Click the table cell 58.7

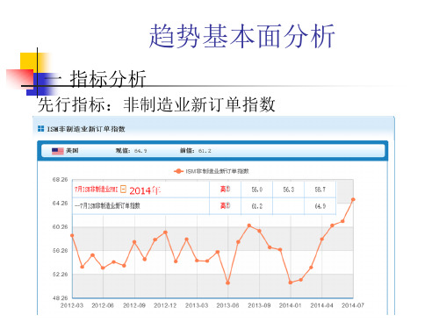coord(320,190)
